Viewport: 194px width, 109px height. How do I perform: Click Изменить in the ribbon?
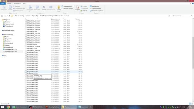(x=84, y=8)
